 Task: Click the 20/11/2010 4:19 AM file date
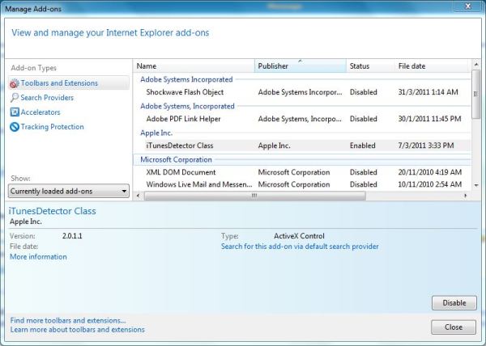click(430, 172)
